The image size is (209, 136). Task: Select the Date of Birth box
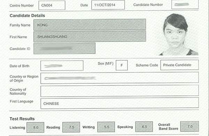click(x=62, y=66)
